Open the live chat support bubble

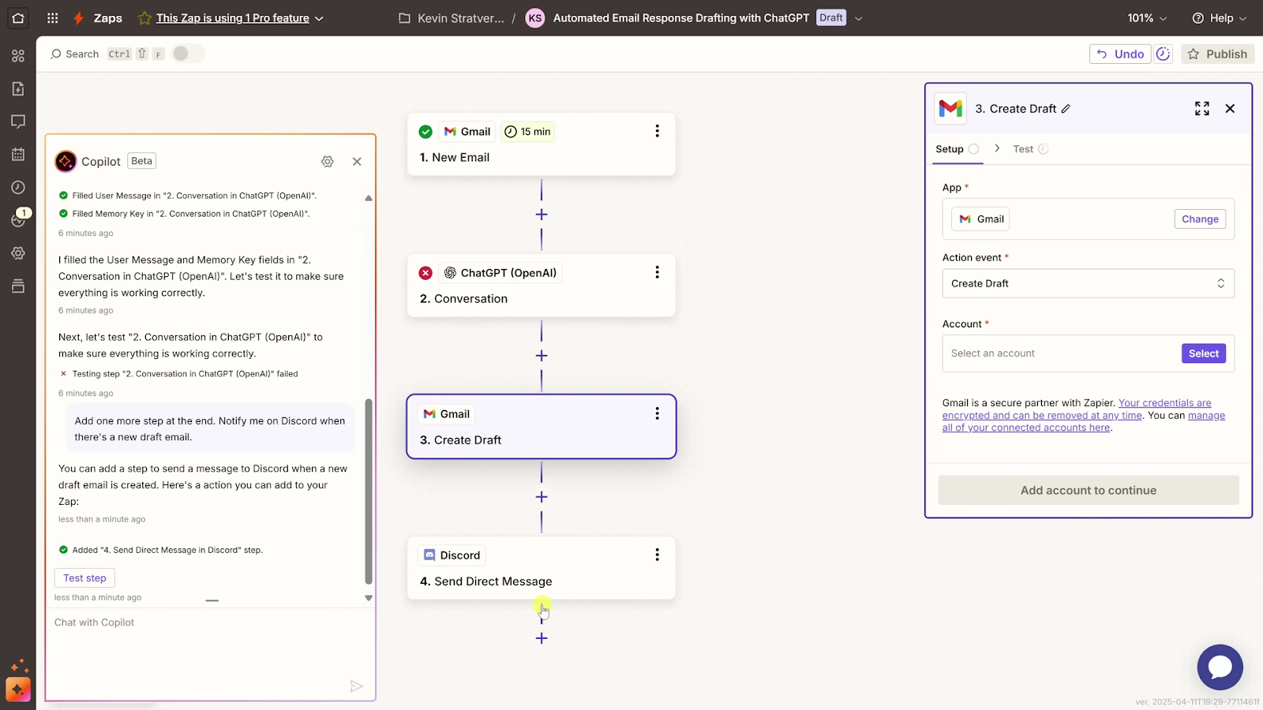[x=1220, y=667]
